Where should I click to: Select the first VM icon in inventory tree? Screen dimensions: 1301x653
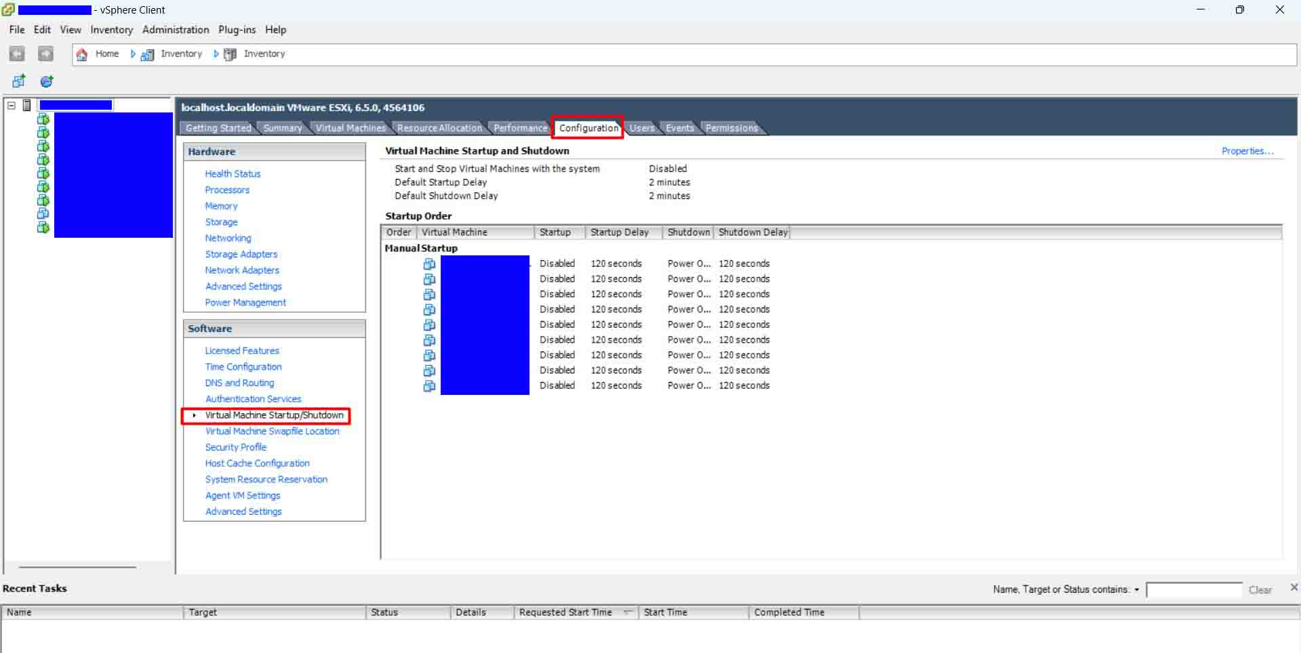coord(43,119)
